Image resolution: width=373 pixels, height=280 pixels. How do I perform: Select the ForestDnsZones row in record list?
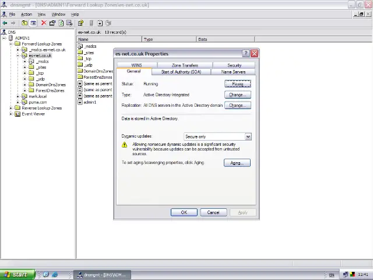click(x=95, y=77)
